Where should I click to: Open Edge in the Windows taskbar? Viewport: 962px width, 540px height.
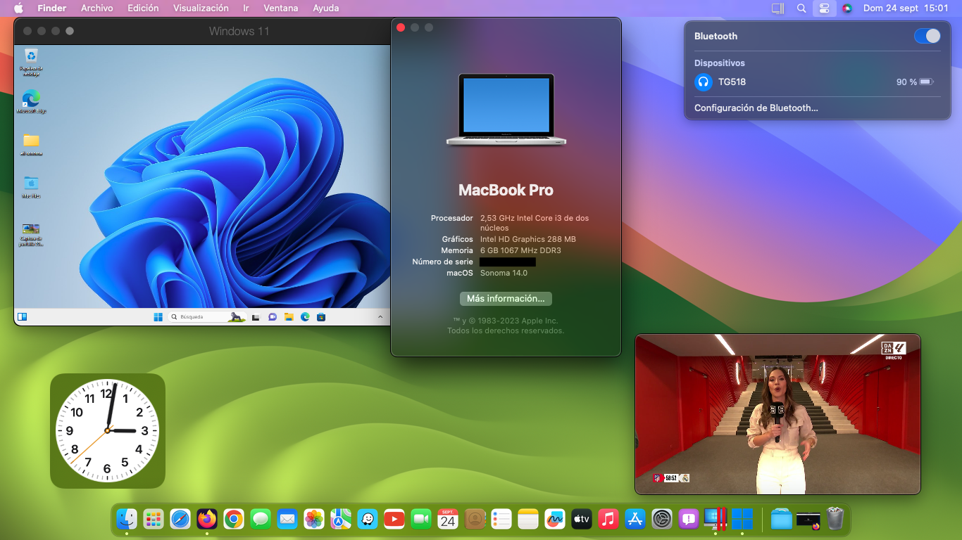305,317
